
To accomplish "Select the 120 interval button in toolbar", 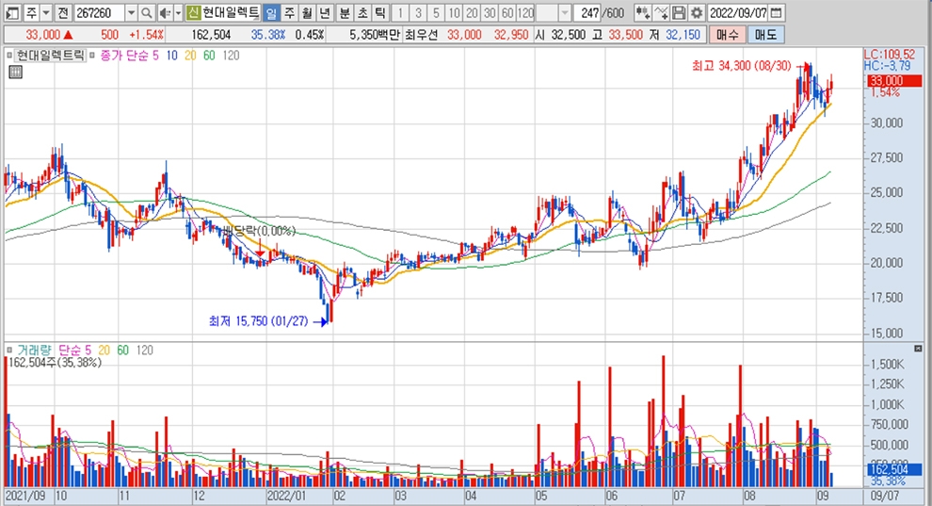I will [x=525, y=12].
